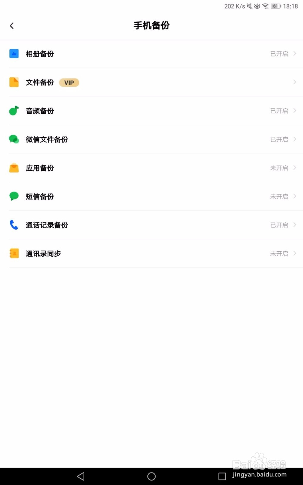
Task: Expand 音频备份 row chevron
Action: pos(295,111)
